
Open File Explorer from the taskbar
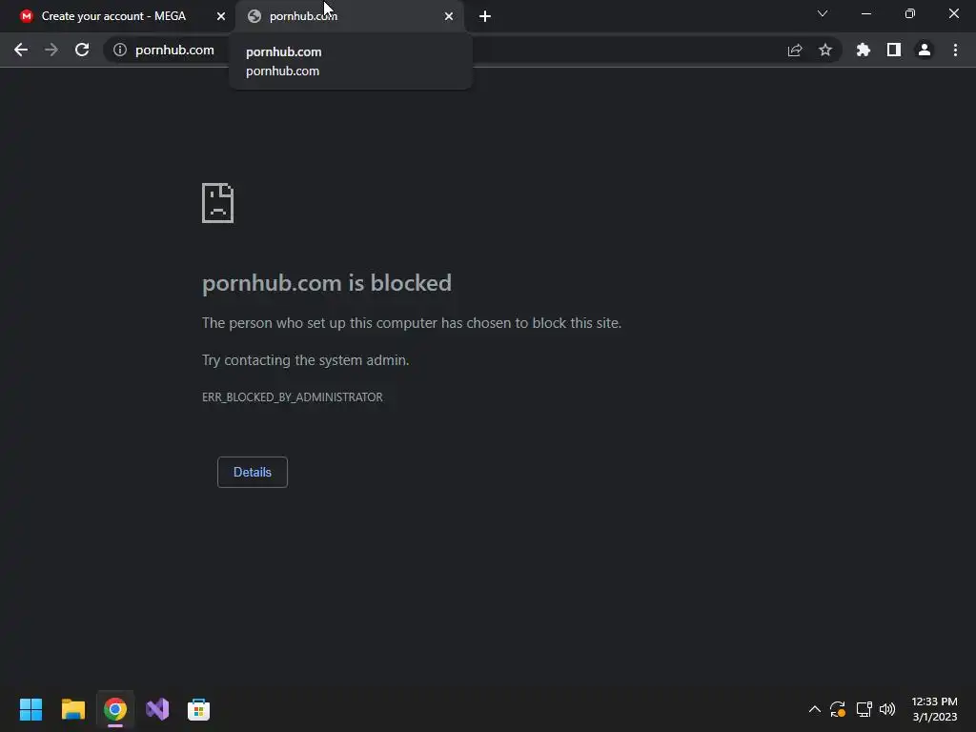pos(72,709)
